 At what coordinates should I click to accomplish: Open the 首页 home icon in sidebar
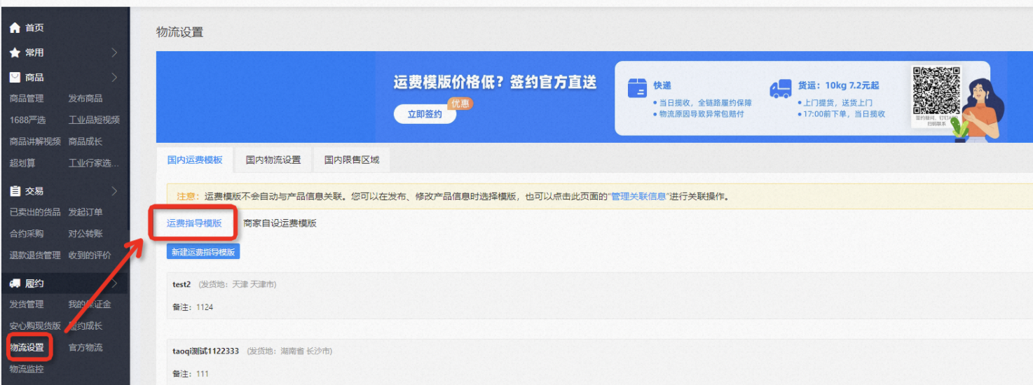tap(15, 28)
